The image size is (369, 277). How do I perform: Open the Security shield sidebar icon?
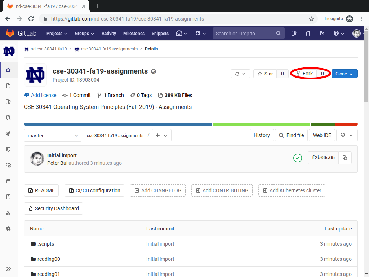coord(8,149)
